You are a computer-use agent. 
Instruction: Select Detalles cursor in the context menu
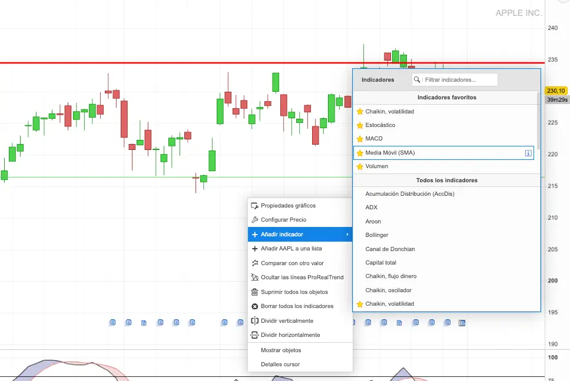(x=280, y=365)
